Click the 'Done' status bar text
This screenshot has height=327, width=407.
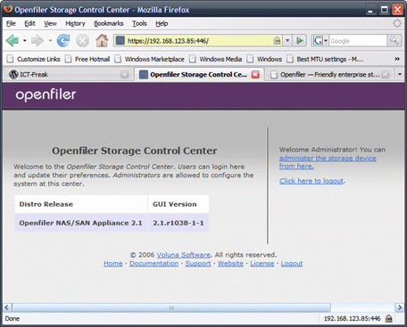pos(12,319)
